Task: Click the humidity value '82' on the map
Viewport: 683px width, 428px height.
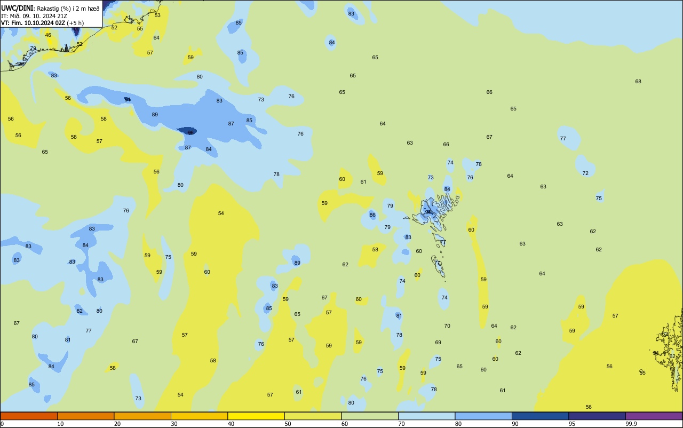Action: [80, 311]
